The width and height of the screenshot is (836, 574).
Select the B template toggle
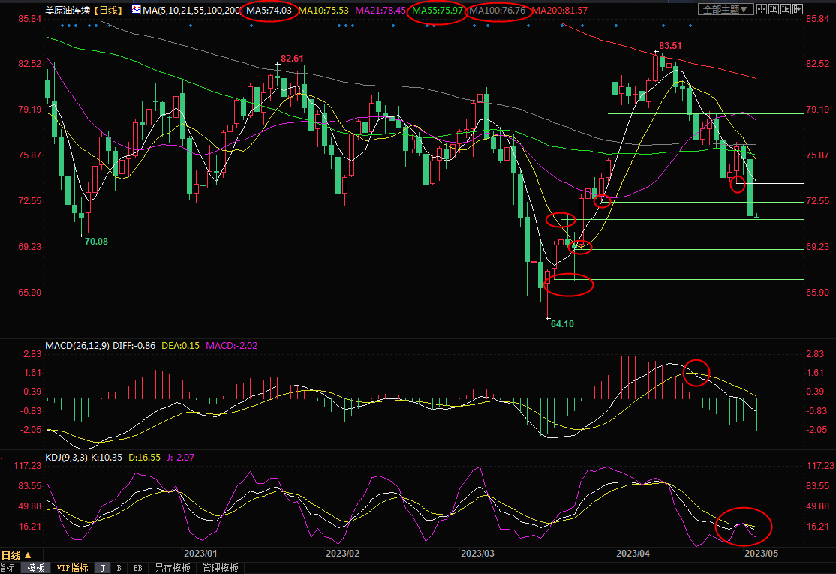pyautogui.click(x=119, y=568)
